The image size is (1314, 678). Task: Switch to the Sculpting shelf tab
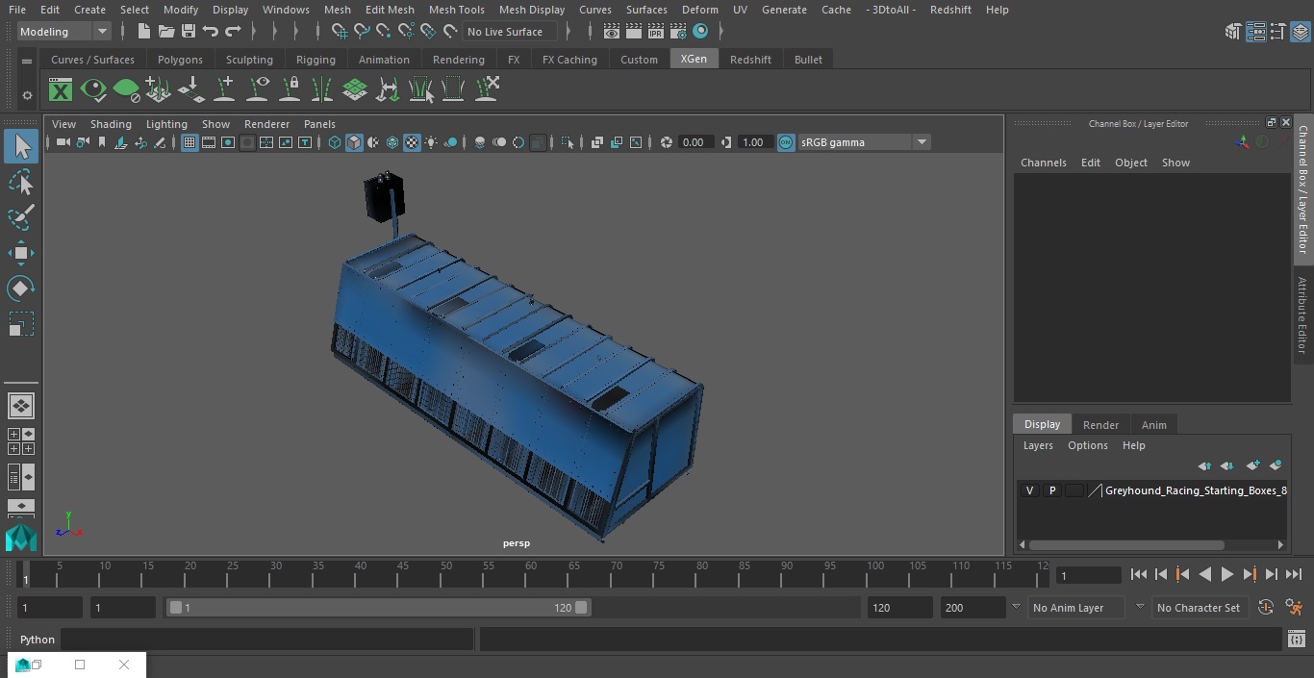249,60
